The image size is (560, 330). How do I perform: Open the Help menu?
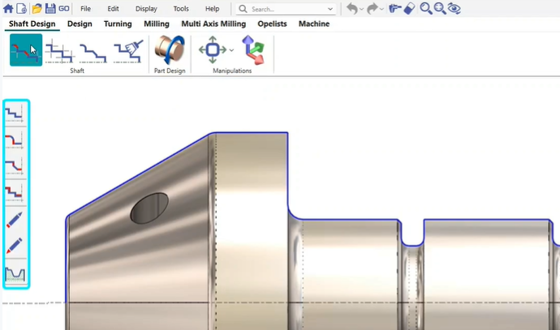click(212, 9)
